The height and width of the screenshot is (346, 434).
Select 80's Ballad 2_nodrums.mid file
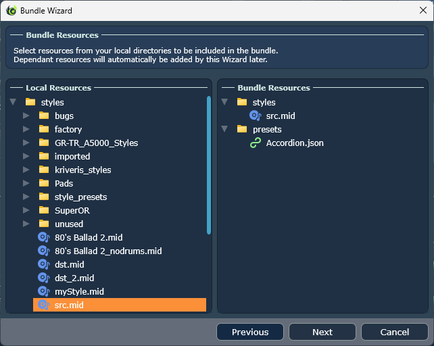pos(107,251)
